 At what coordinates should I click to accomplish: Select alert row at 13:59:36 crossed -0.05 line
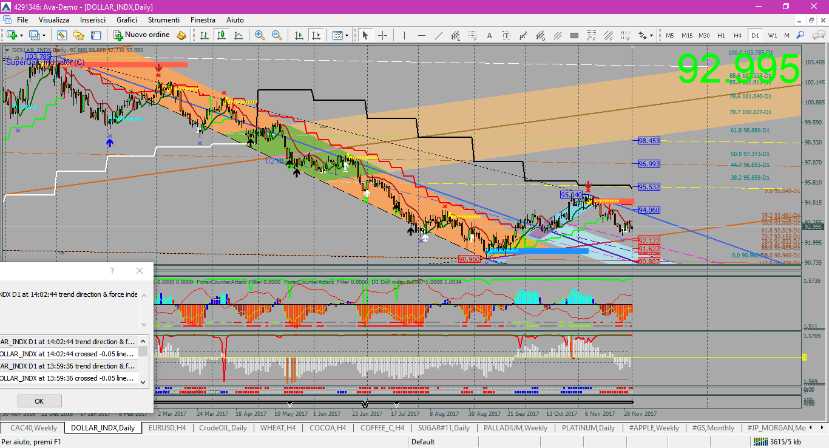[69, 378]
